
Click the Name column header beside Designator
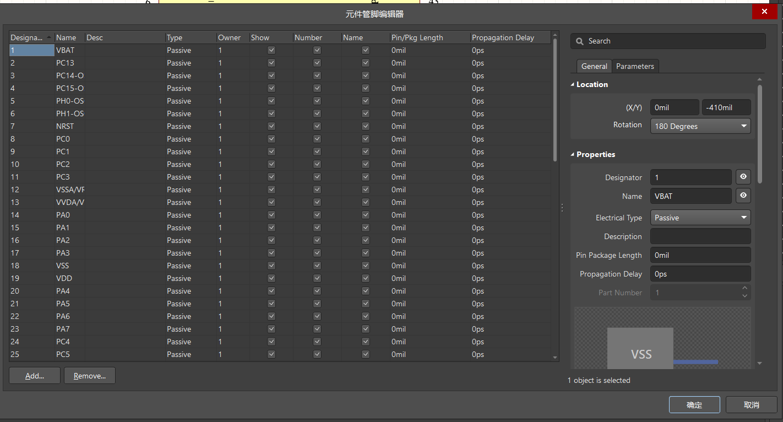69,37
